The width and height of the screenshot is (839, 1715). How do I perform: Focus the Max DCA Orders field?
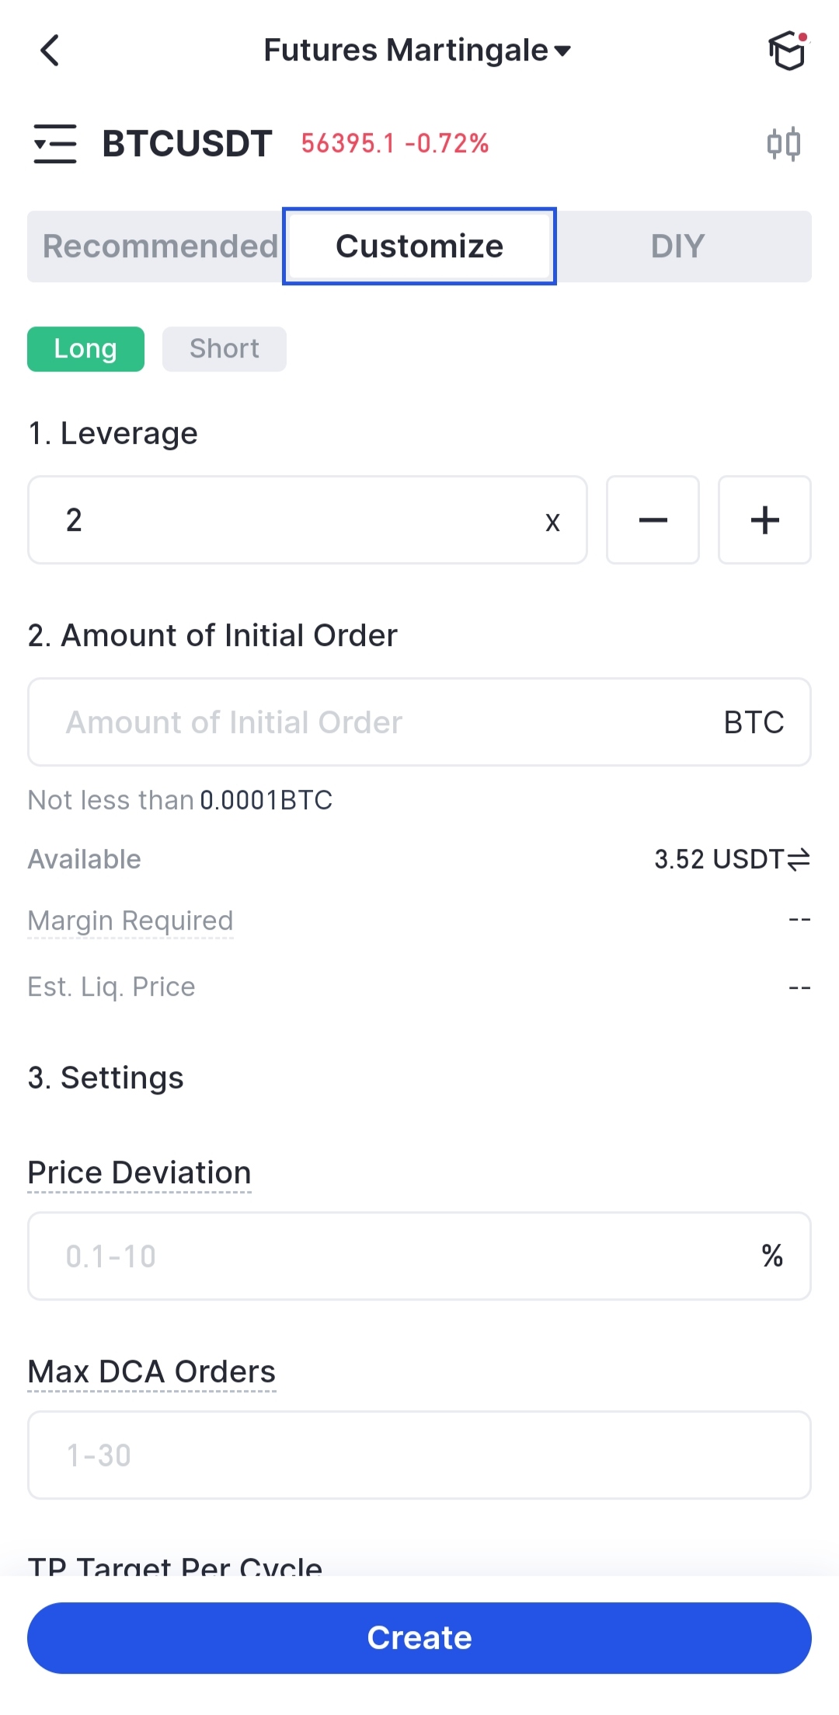point(419,1455)
